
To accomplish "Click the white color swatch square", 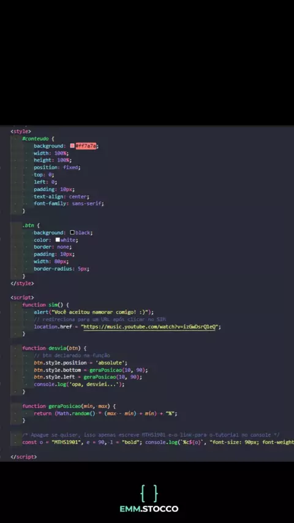I will coord(58,240).
